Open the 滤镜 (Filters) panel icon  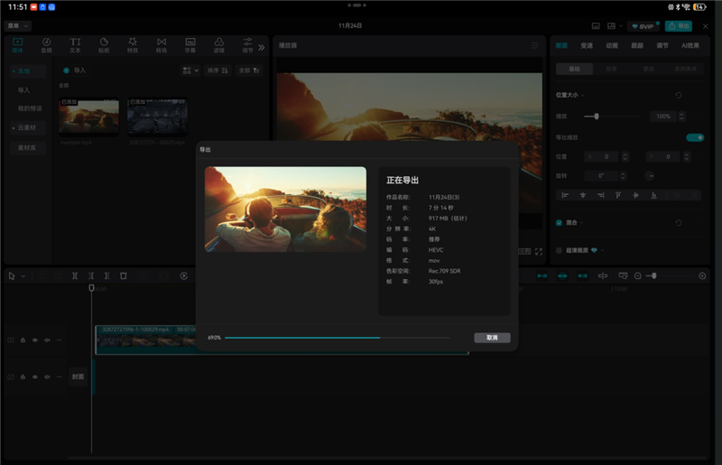point(218,43)
